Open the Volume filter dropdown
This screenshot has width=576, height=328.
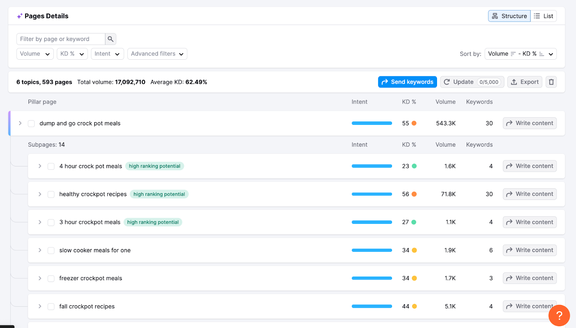coord(35,54)
